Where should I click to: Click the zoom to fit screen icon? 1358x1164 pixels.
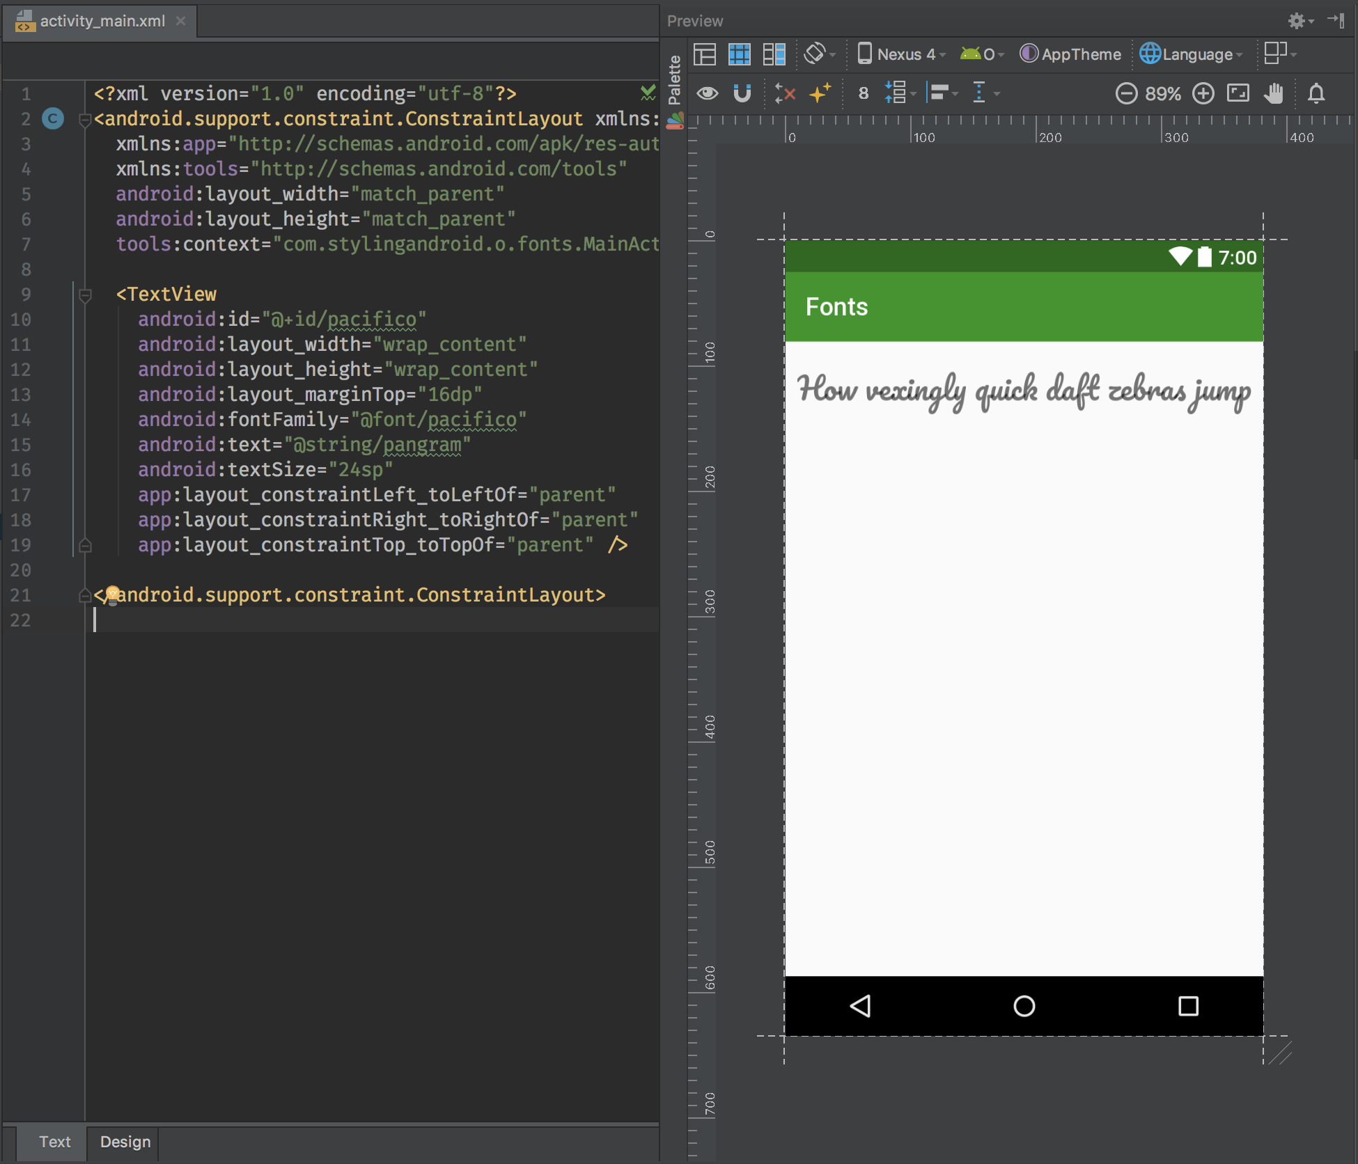(1238, 93)
